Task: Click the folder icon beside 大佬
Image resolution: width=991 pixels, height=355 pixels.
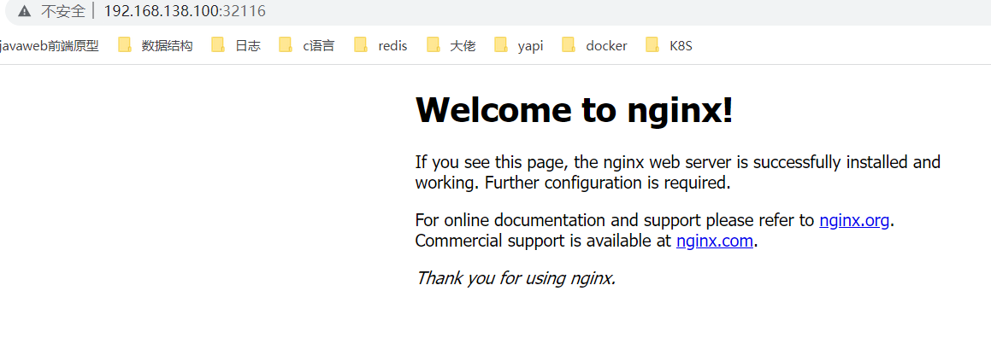Action: coord(433,44)
